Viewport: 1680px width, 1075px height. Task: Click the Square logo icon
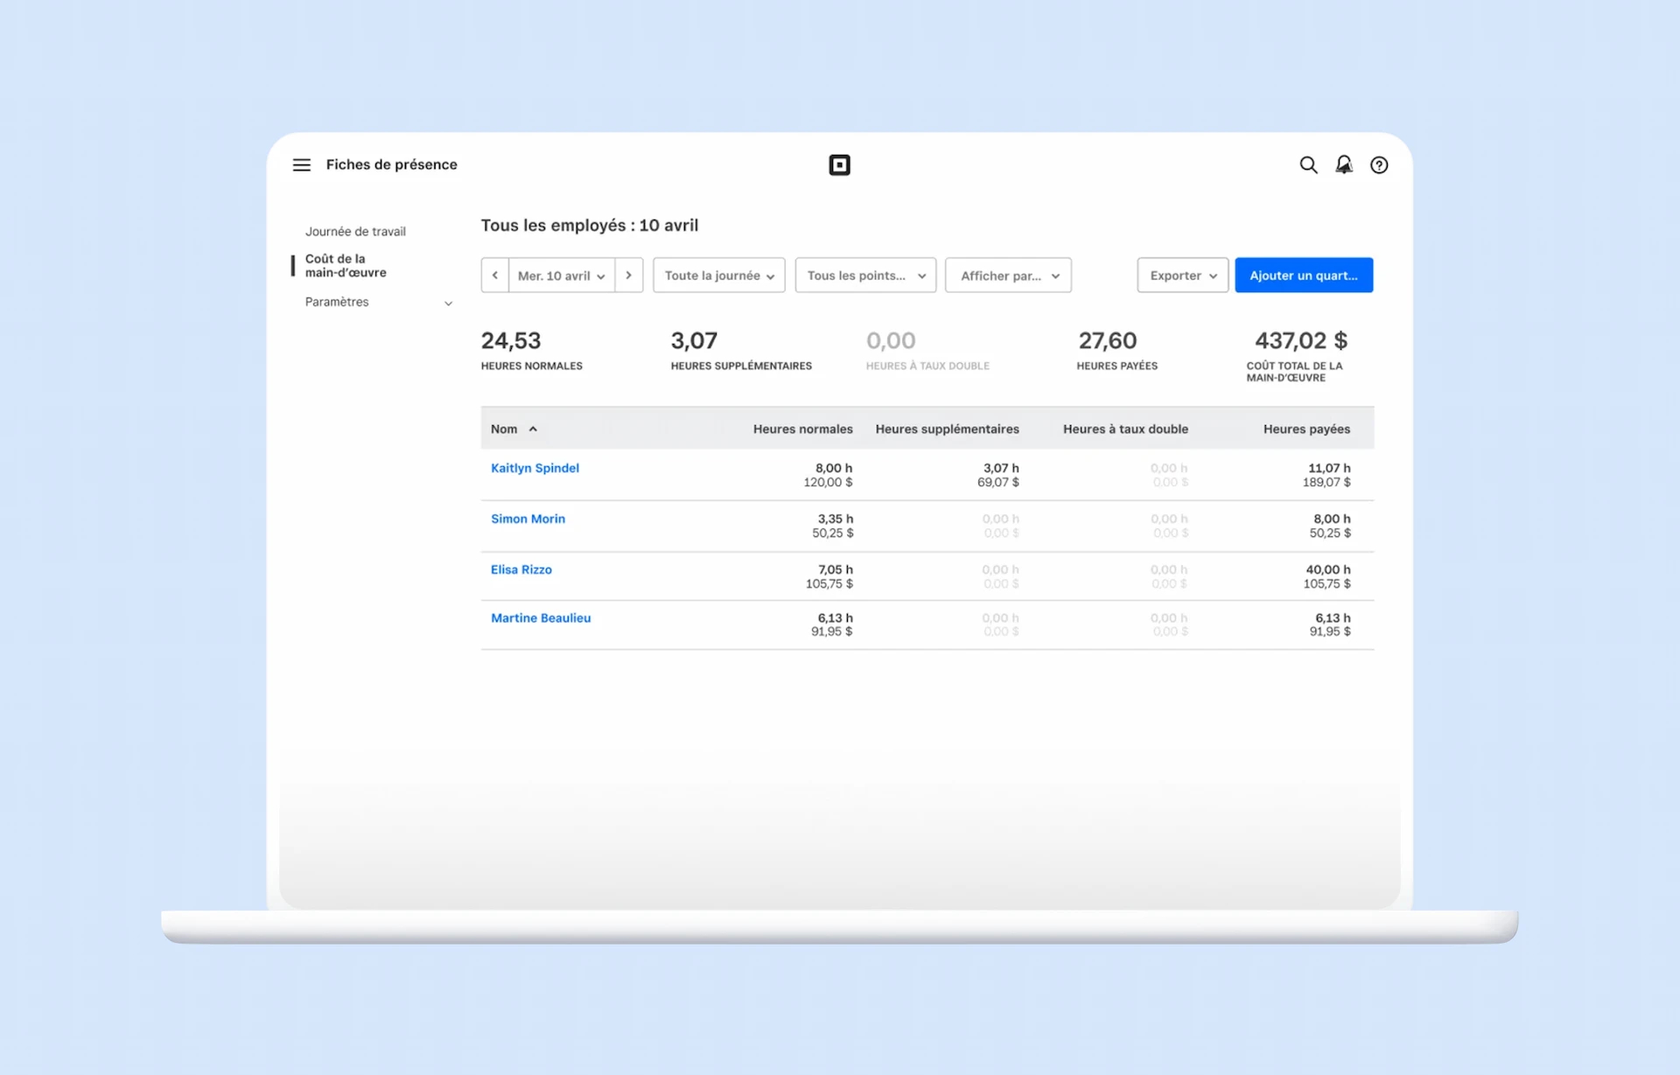tap(839, 164)
